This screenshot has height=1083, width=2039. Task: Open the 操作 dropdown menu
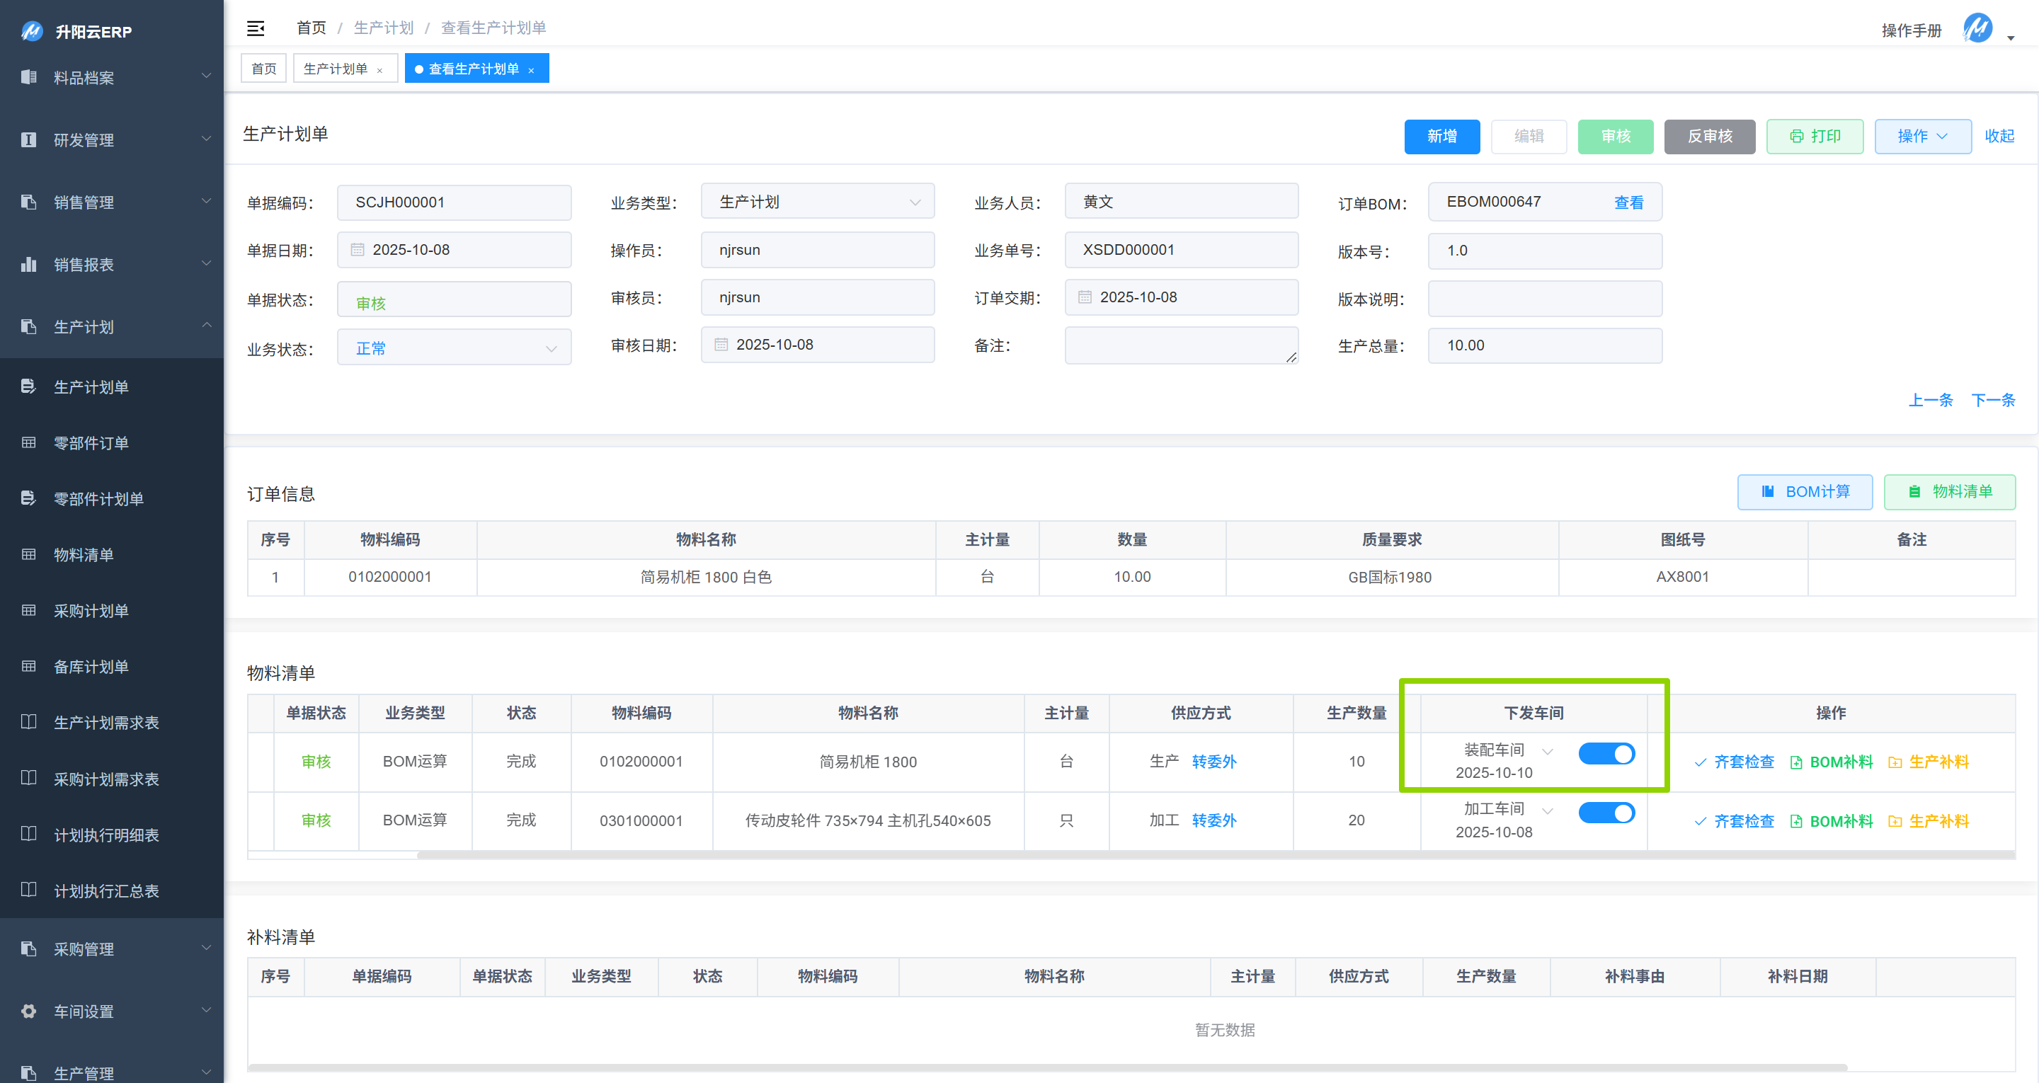click(1924, 136)
